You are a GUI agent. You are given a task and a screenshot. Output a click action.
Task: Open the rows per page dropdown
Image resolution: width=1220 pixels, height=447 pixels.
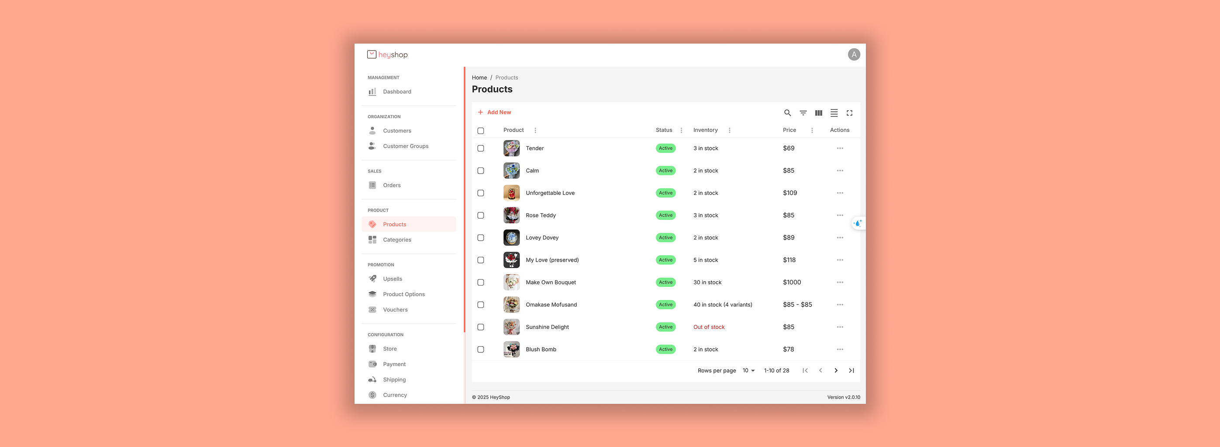(748, 371)
